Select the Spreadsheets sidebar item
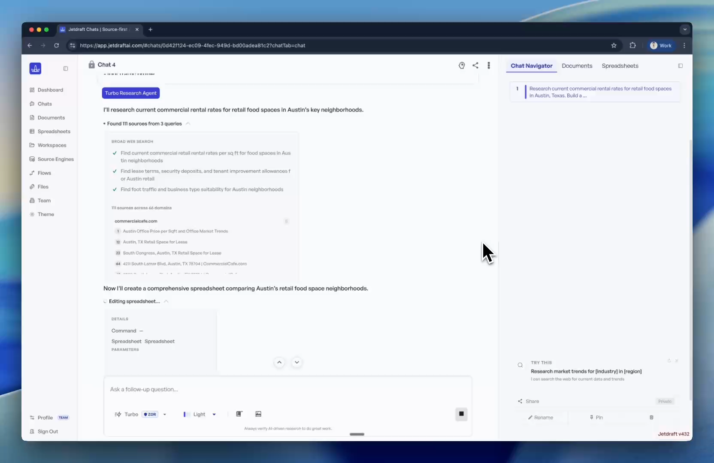 click(54, 131)
